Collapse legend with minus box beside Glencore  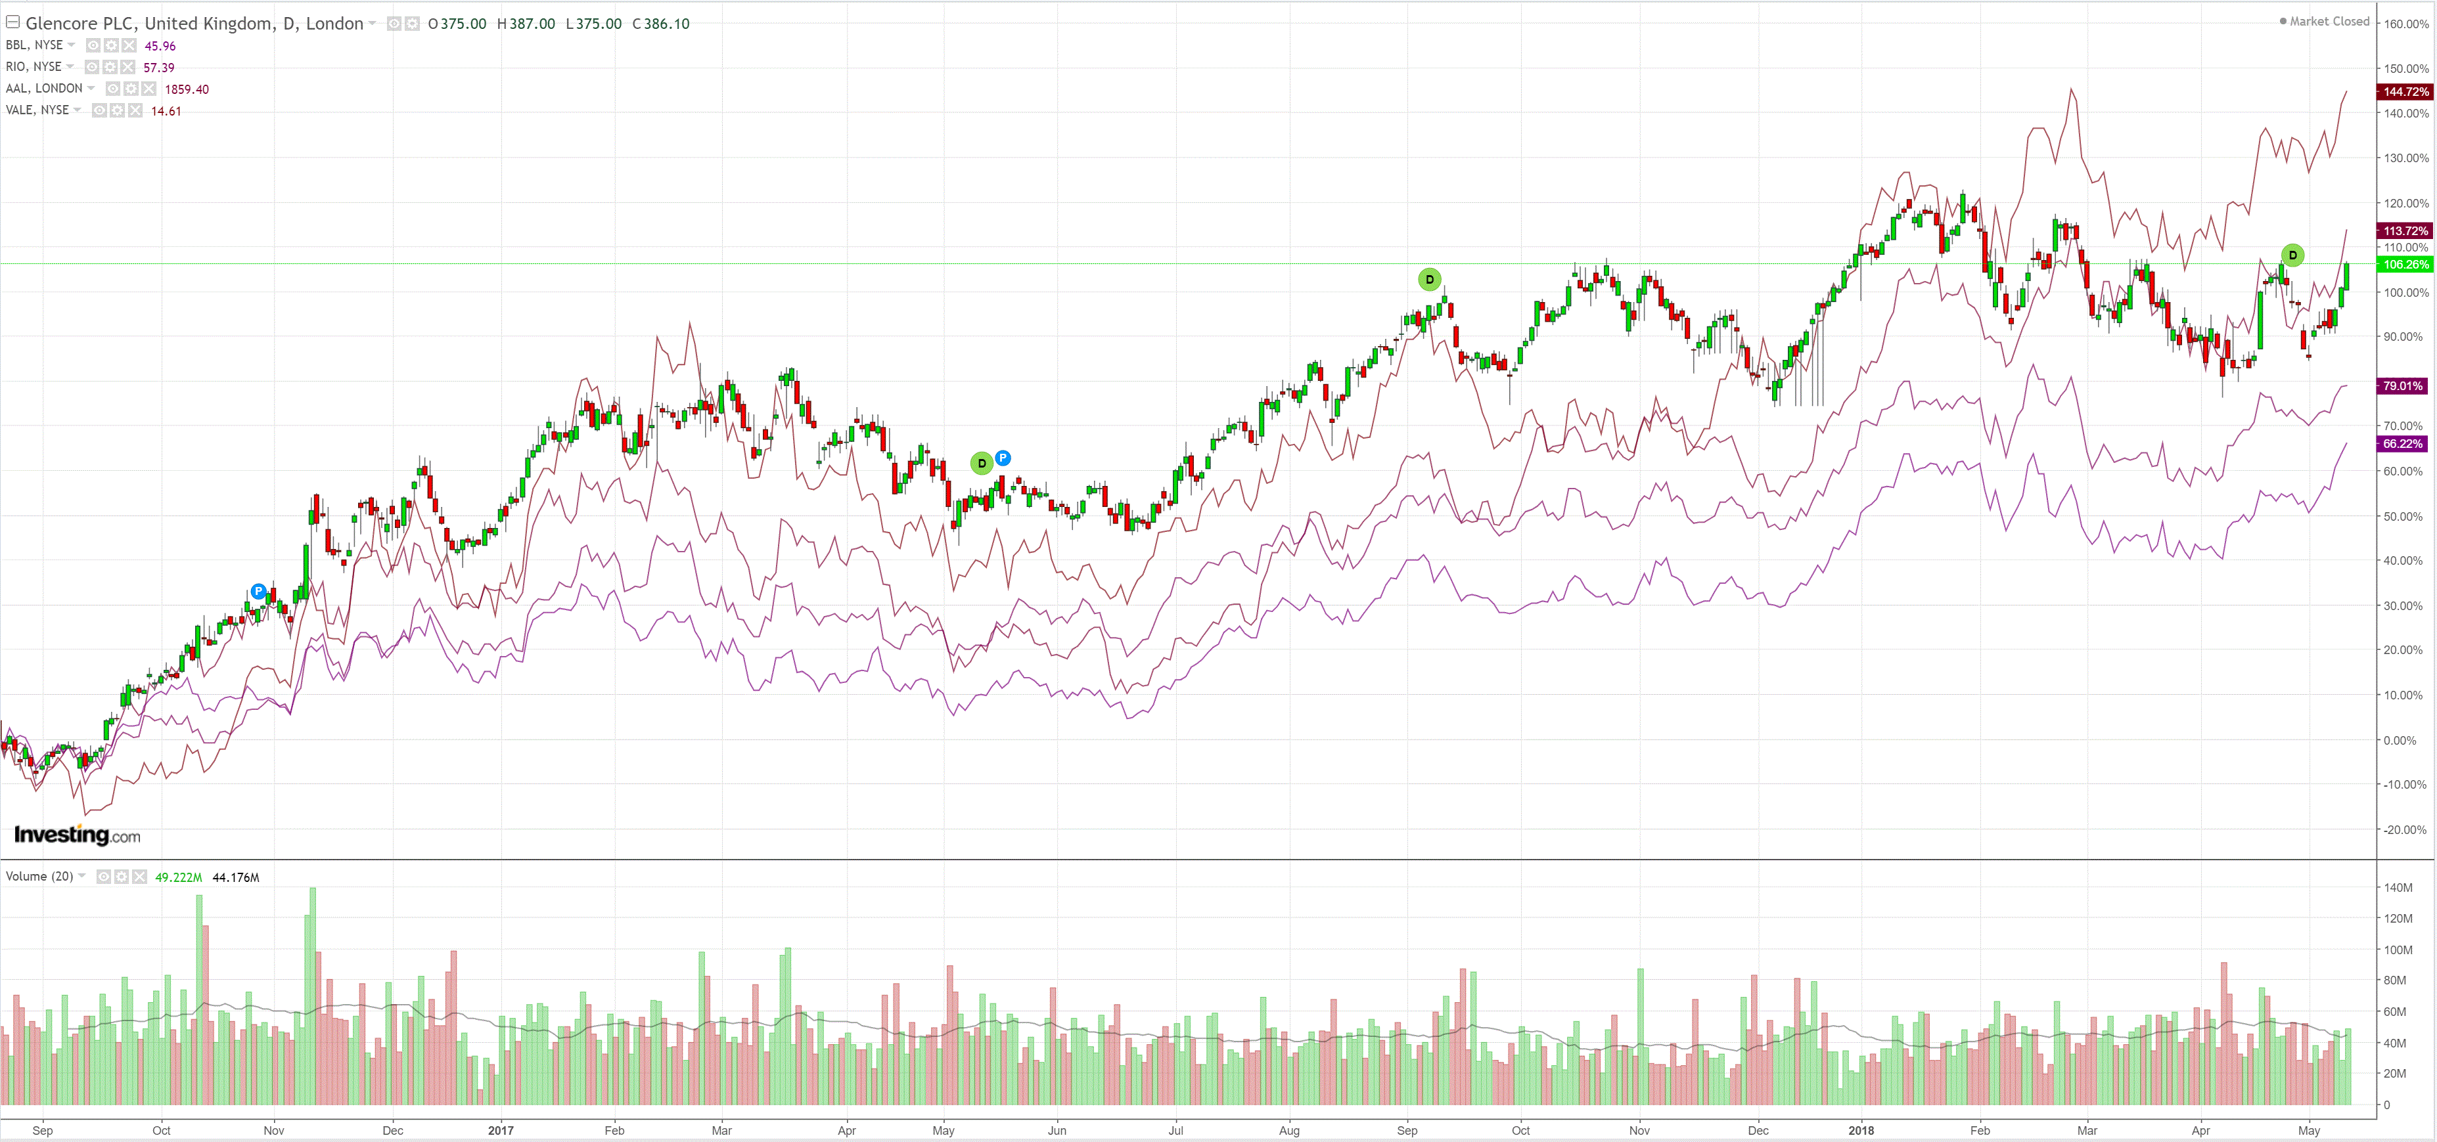[13, 23]
